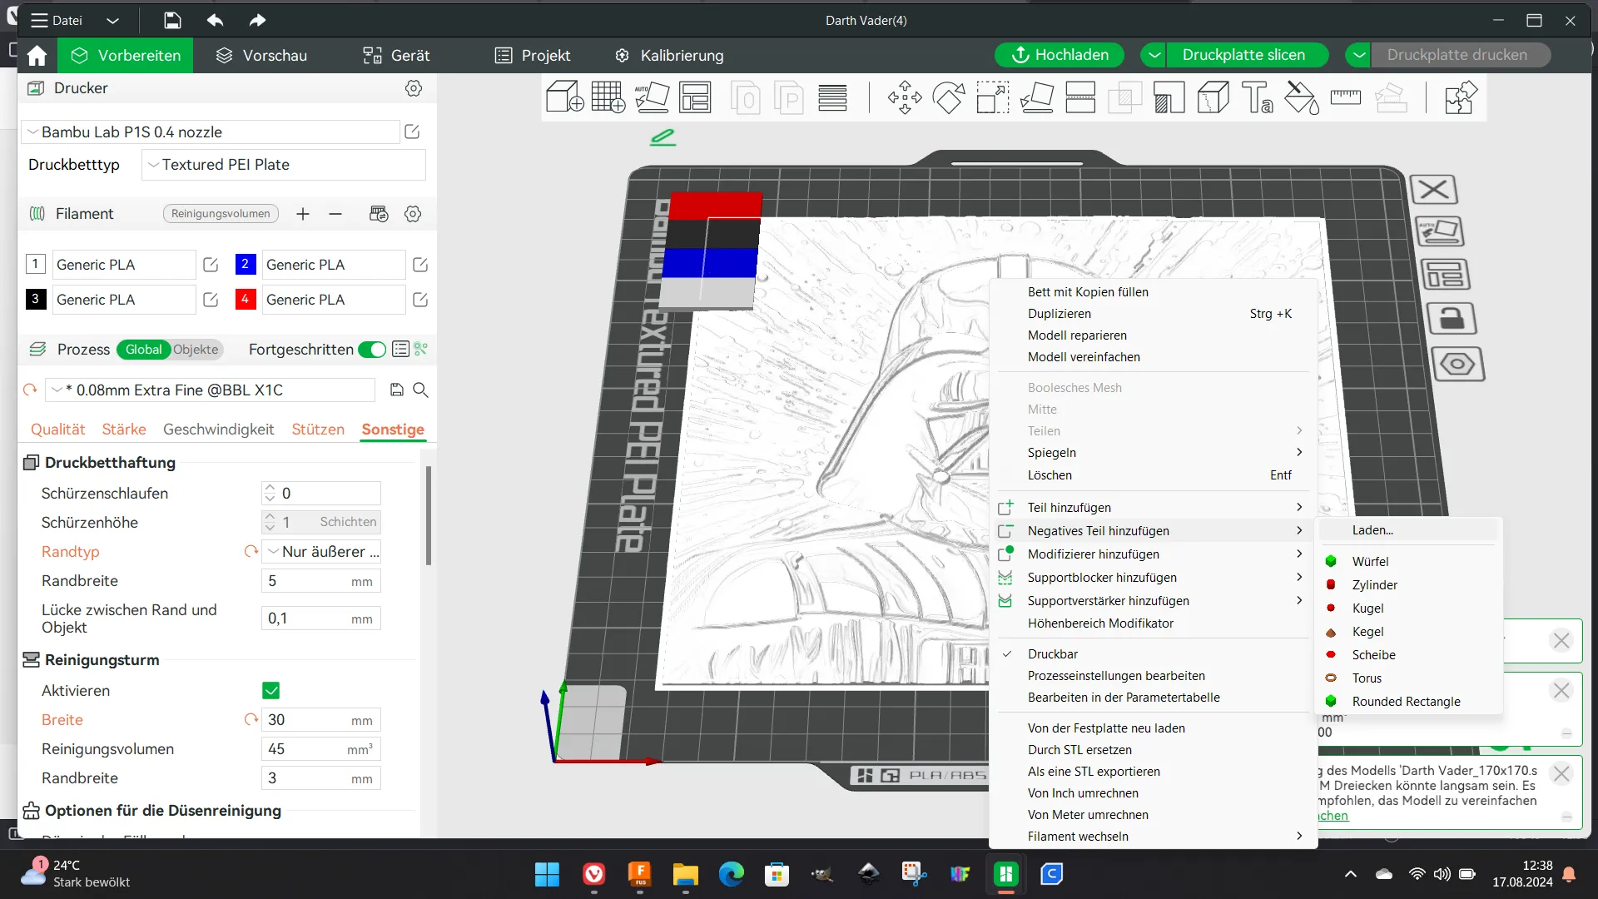Image resolution: width=1598 pixels, height=899 pixels.
Task: Click the add build plate icon
Action: 608,97
